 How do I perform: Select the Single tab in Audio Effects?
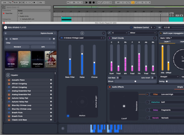click(180, 87)
